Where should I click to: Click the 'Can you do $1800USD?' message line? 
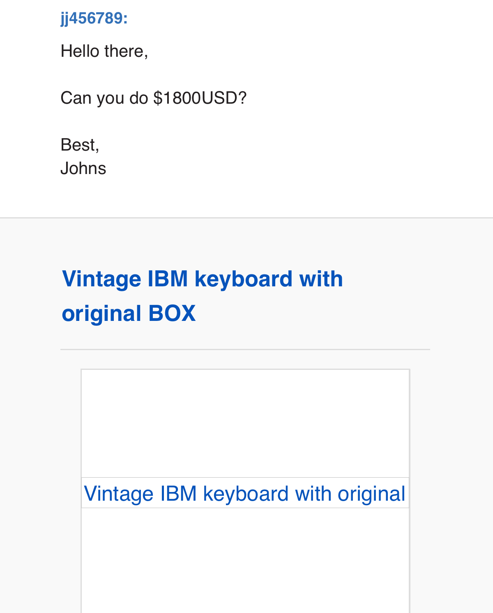(x=153, y=98)
